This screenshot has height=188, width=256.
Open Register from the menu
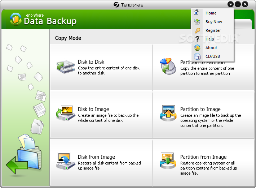coord(213,30)
